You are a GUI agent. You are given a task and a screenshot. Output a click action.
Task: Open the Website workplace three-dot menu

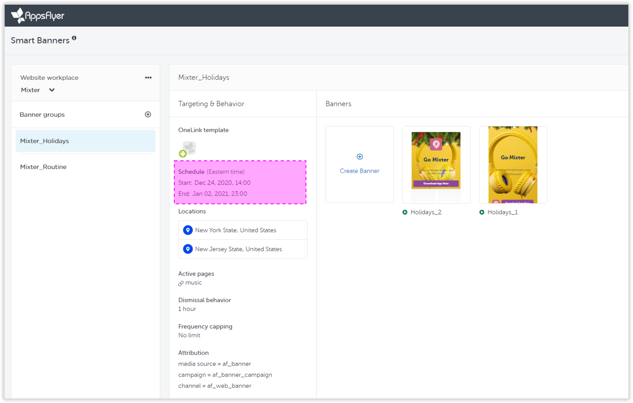[148, 78]
